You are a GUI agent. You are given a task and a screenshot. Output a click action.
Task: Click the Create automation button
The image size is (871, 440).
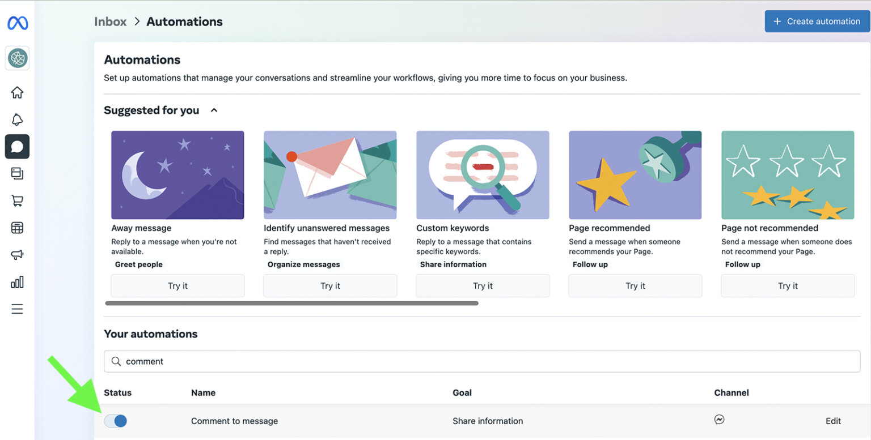click(x=817, y=21)
